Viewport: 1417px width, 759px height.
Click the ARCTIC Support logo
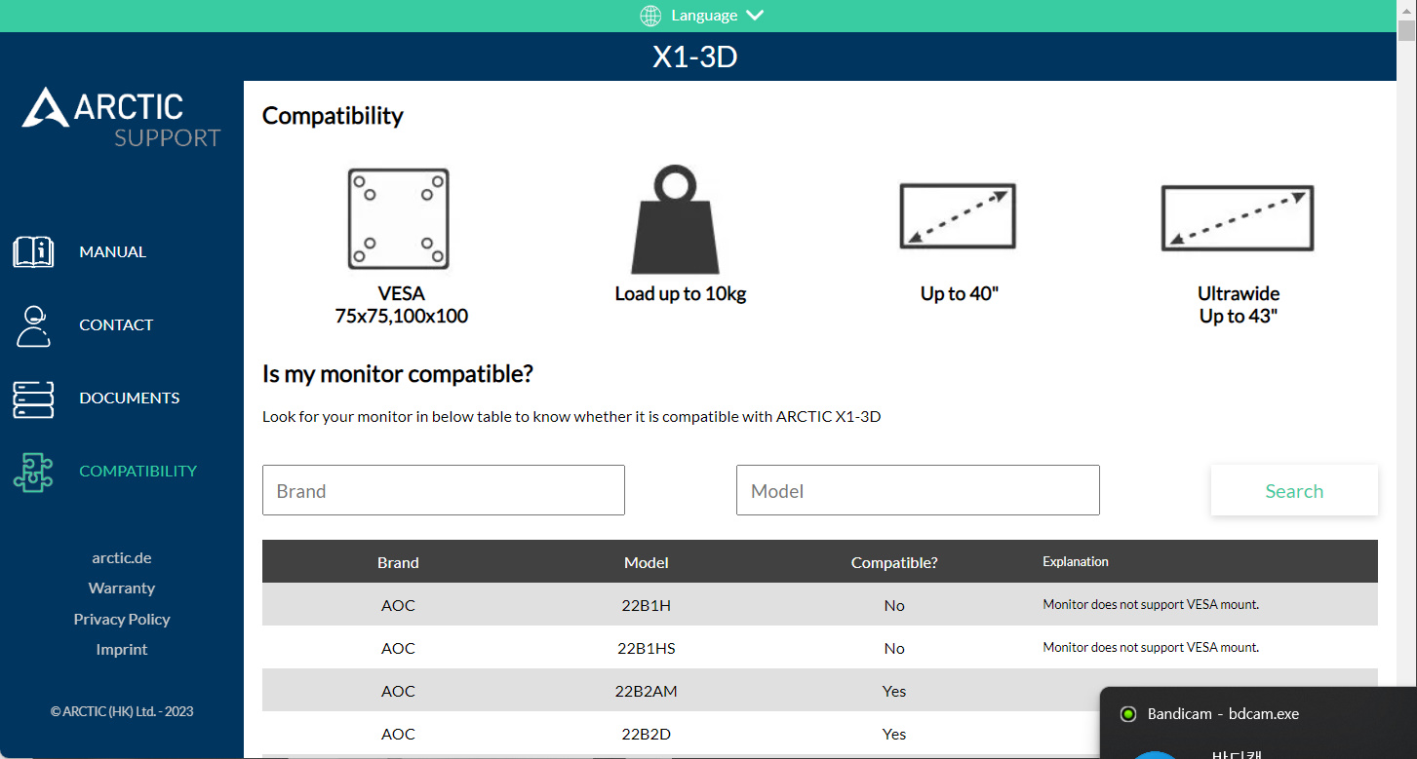pos(122,118)
